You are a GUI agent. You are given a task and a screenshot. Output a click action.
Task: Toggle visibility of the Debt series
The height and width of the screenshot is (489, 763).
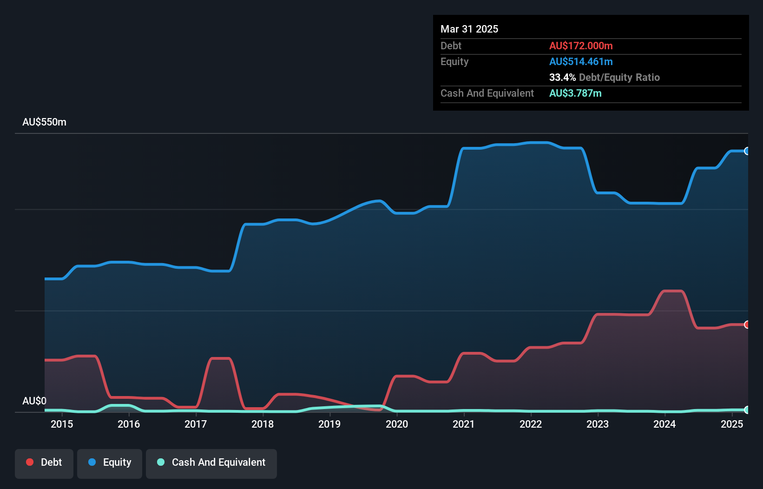(x=44, y=463)
